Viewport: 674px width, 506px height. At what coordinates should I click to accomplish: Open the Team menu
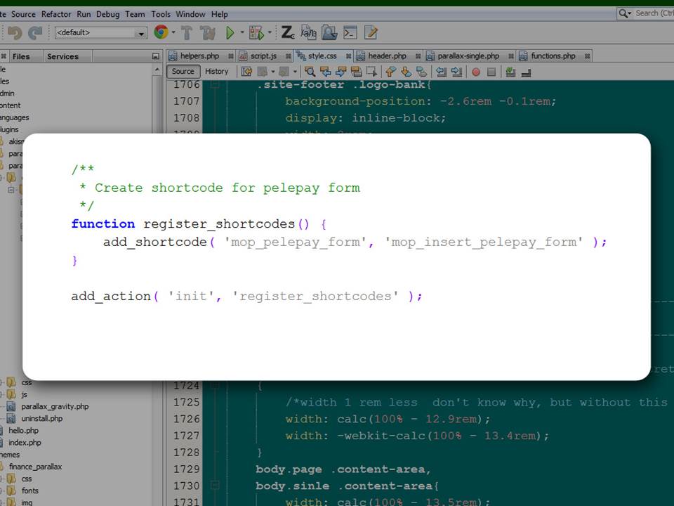point(135,14)
